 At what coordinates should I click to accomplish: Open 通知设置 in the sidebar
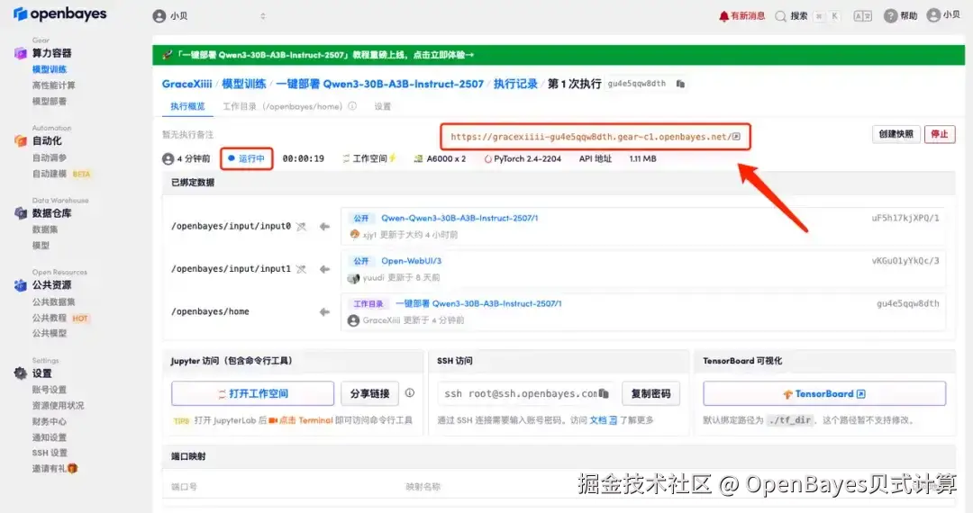tap(50, 437)
